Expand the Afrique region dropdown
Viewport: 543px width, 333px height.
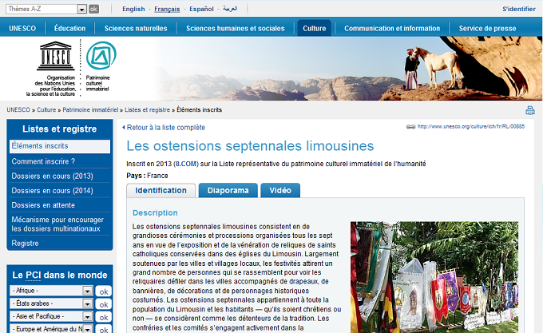pos(87,292)
